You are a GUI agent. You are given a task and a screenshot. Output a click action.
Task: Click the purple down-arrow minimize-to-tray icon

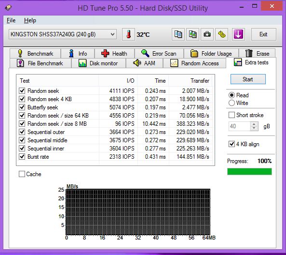pyautogui.click(x=238, y=34)
